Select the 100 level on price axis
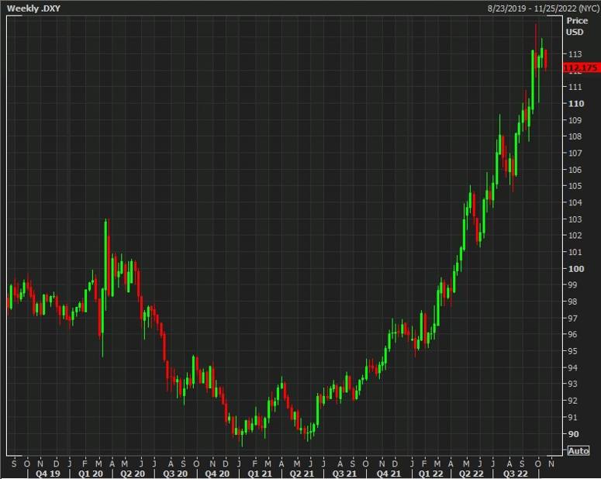The image size is (601, 479). (x=575, y=269)
